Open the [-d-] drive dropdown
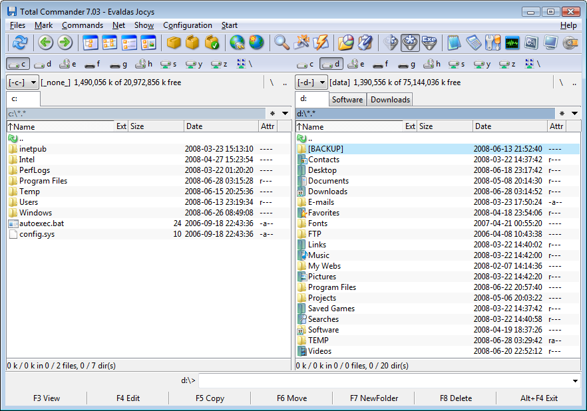 coord(311,82)
